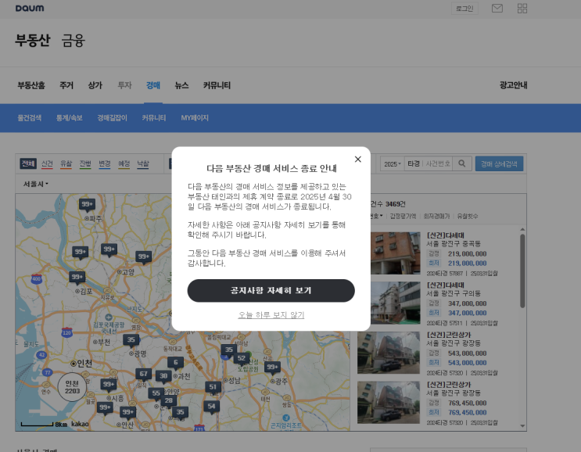Click the 99+ marker near 시흥
The width and height of the screenshot is (581, 452).
click(x=108, y=385)
